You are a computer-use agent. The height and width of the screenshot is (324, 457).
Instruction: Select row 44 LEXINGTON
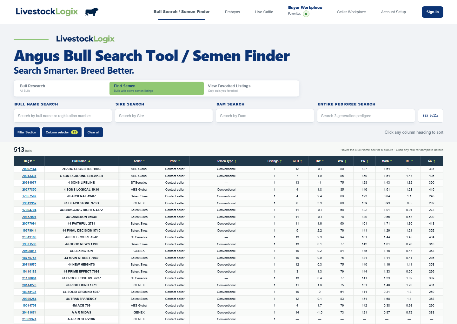click(228, 251)
